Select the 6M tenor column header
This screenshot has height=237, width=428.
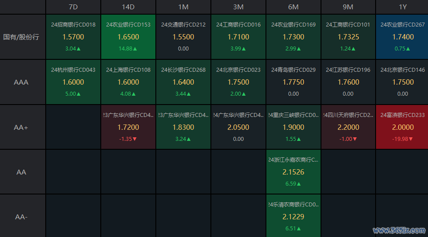pos(293,7)
